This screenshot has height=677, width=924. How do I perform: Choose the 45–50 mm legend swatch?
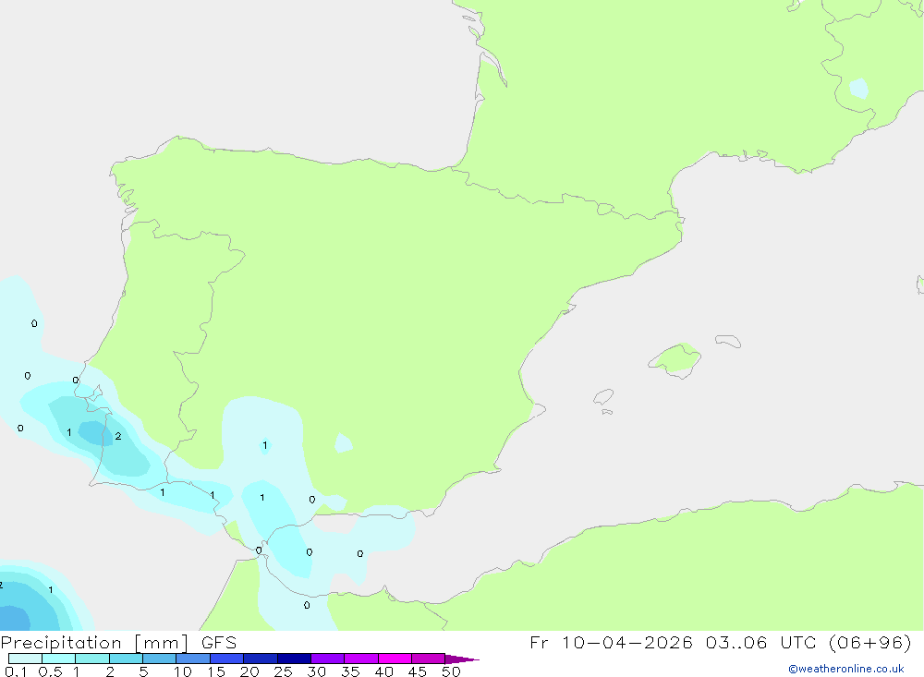[429, 659]
